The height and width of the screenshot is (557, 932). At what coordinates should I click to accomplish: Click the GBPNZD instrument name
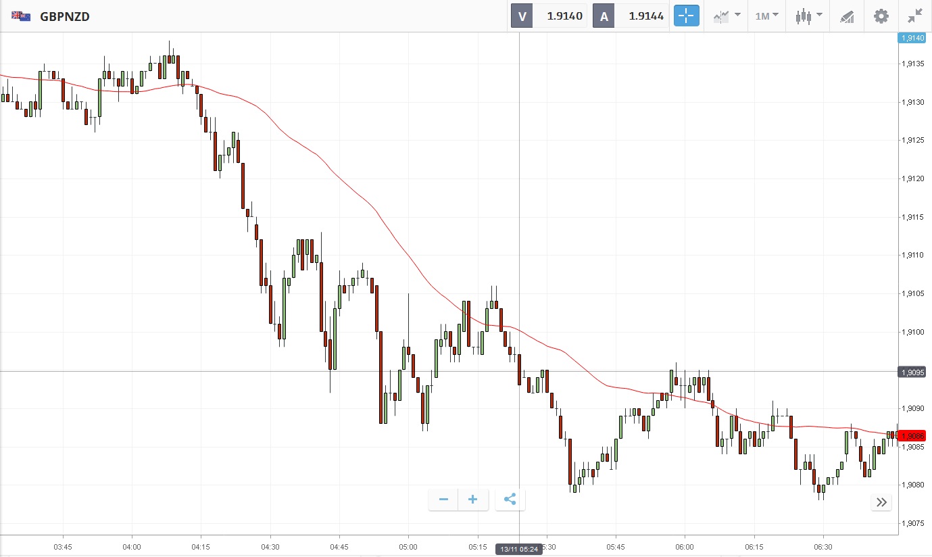65,16
